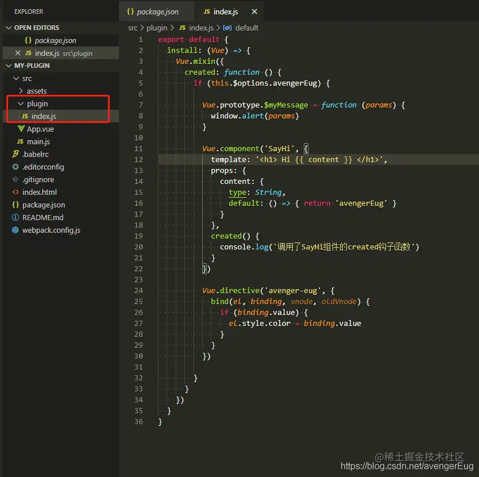Viewport: 479px width, 477px height.
Task: Click '$myMessage' on line 7
Action: point(286,105)
